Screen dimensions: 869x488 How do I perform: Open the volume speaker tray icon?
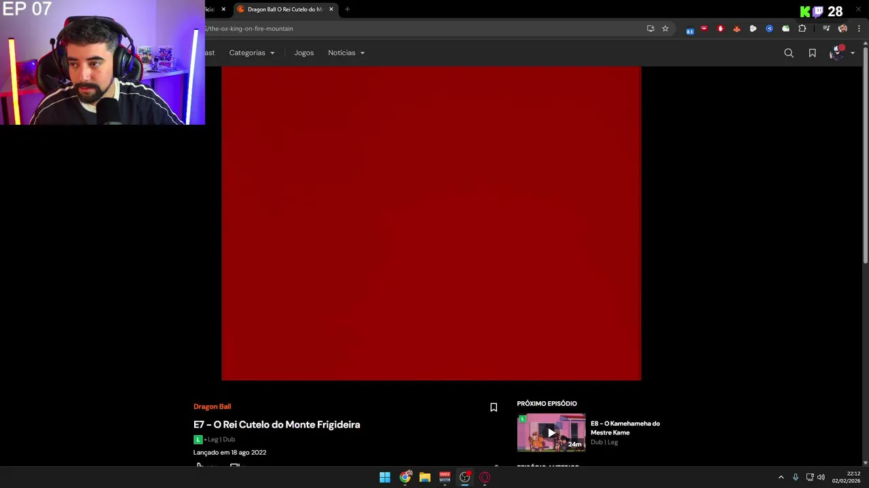[x=821, y=477]
